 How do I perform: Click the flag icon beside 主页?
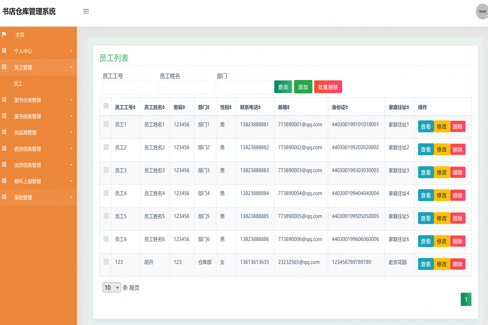(x=4, y=35)
